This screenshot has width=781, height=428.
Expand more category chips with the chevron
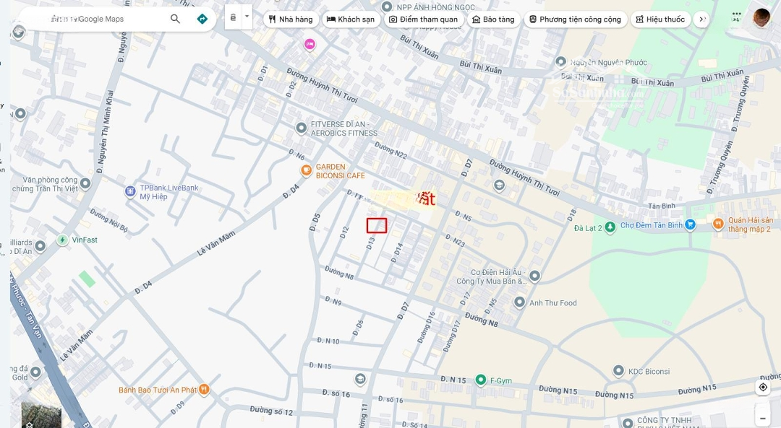pos(701,19)
